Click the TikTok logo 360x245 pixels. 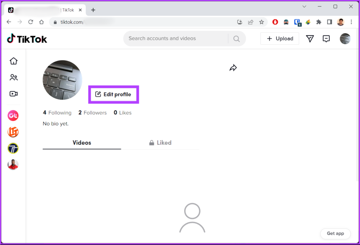point(27,39)
